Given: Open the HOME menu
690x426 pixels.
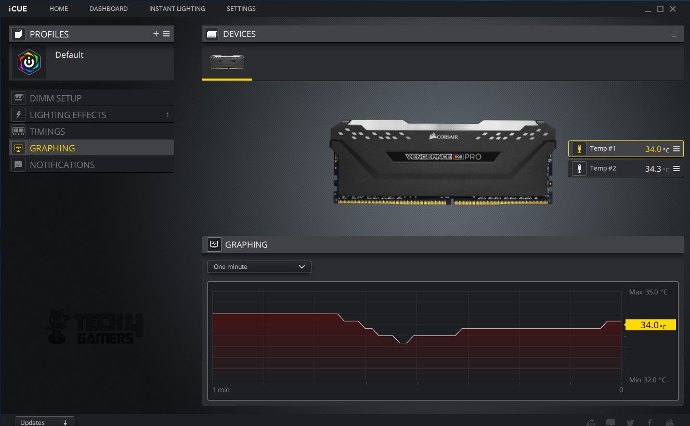Looking at the screenshot, I should (59, 9).
